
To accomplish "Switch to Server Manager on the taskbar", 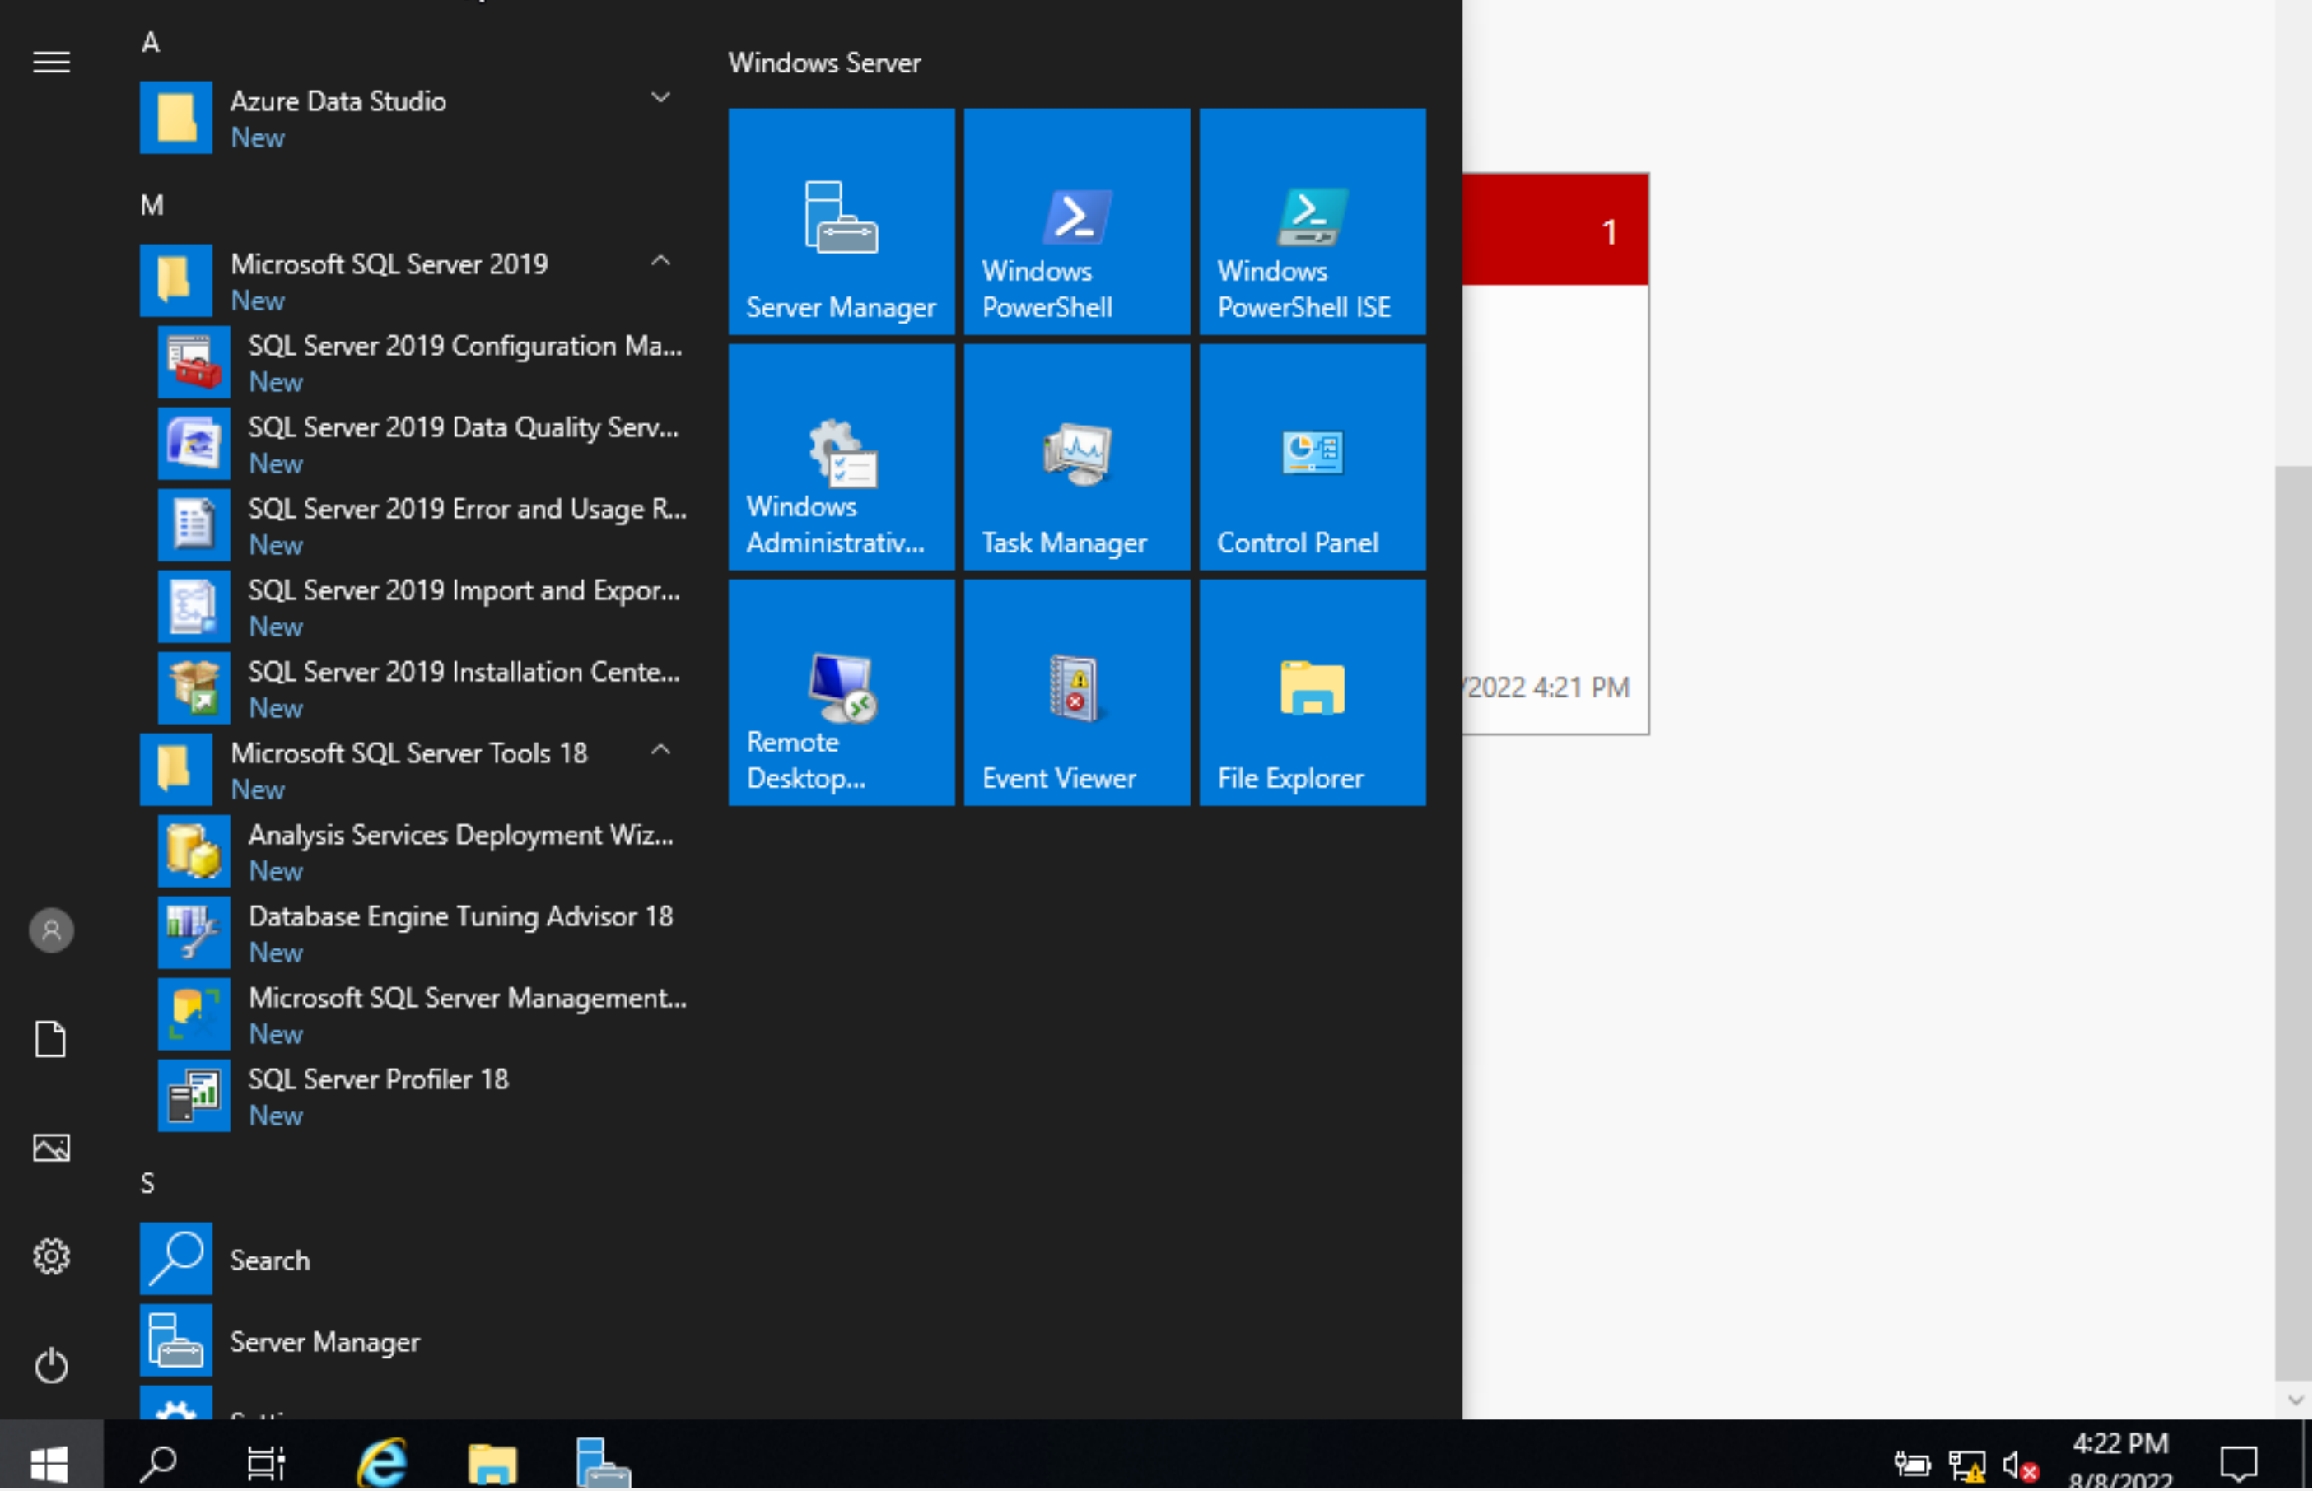I will 602,1462.
